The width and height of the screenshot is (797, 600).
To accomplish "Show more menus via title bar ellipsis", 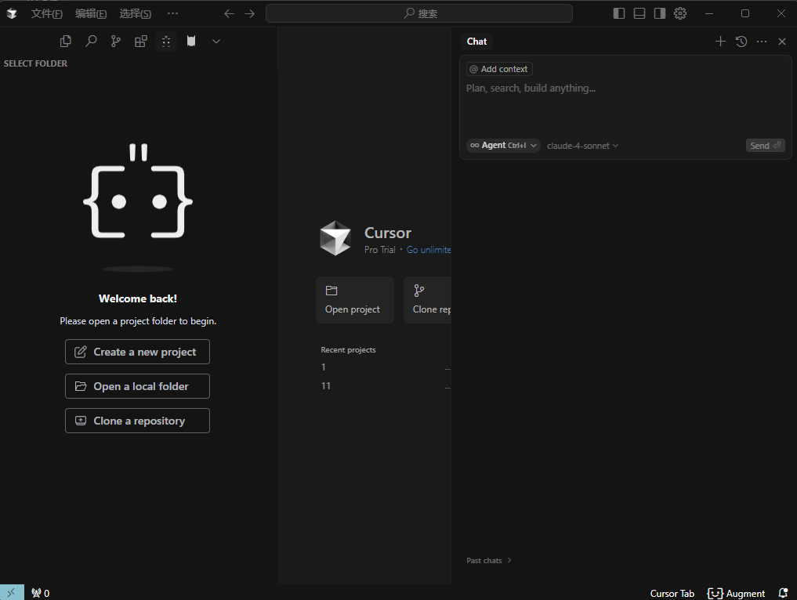I will [x=173, y=14].
